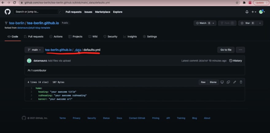Click the footer GitHub logo
270x133 pixels.
point(24,118)
